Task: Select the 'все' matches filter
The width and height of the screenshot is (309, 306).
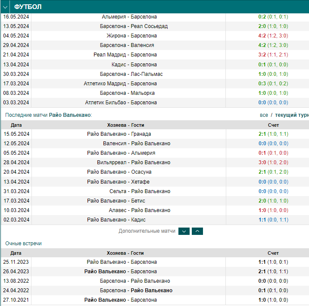Action: pos(264,115)
